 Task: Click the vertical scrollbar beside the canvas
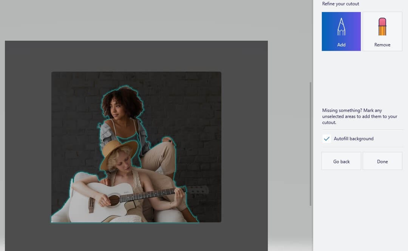[x=310, y=144]
